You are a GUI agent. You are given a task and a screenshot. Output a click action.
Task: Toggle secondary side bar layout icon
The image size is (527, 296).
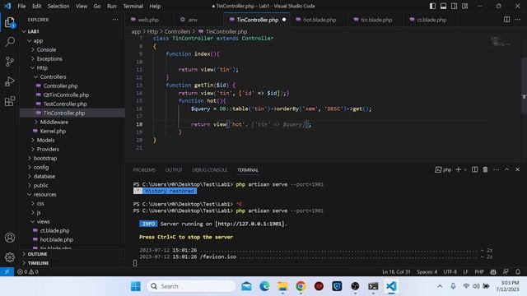tap(454, 6)
